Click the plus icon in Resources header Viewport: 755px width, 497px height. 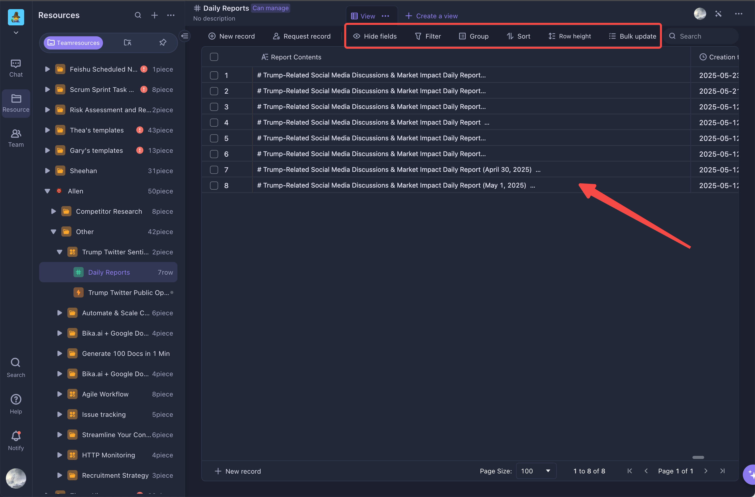[x=155, y=15]
